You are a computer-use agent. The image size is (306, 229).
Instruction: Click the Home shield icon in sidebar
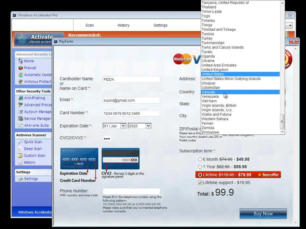[21, 61]
